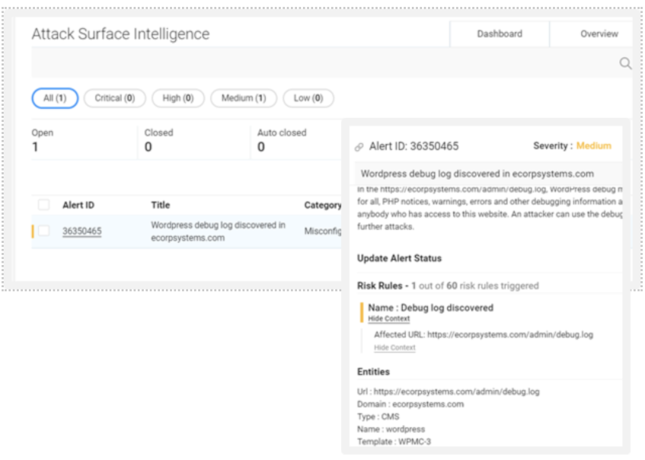Image resolution: width=645 pixels, height=460 pixels.
Task: Click the Wordpress debug log title in table
Action: (218, 232)
